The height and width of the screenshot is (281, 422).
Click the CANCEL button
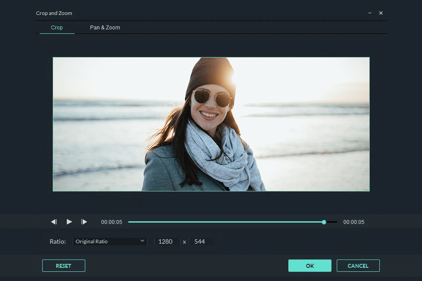(358, 266)
